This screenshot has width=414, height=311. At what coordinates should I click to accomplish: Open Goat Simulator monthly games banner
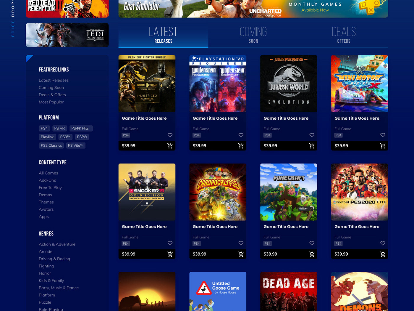tap(253, 9)
